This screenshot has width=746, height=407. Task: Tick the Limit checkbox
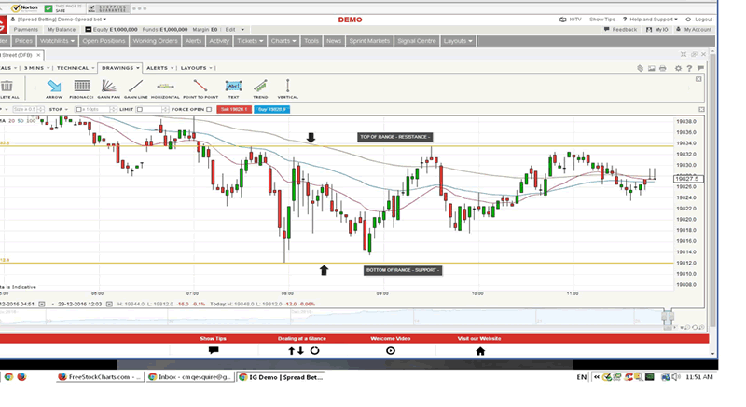coord(140,109)
